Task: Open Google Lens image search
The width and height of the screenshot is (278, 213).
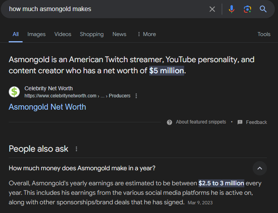Action: coord(248,9)
